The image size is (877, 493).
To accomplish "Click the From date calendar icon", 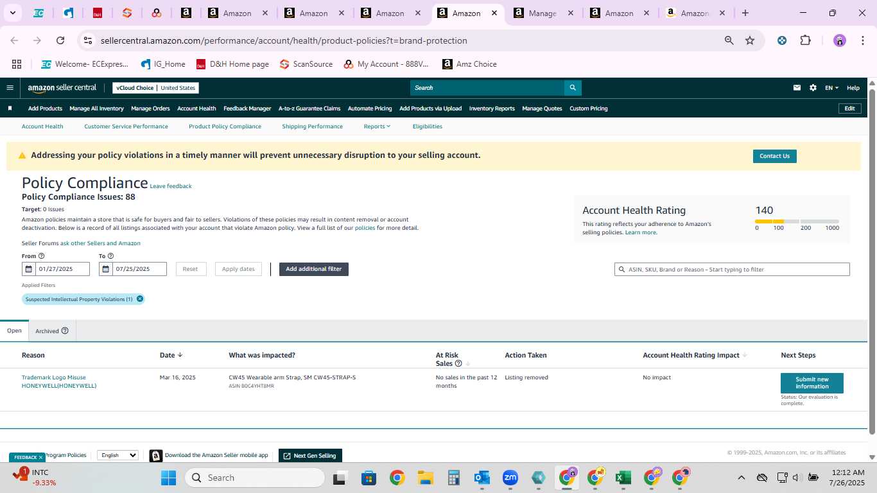I will [x=28, y=269].
